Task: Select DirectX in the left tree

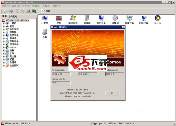Action: click(13, 48)
